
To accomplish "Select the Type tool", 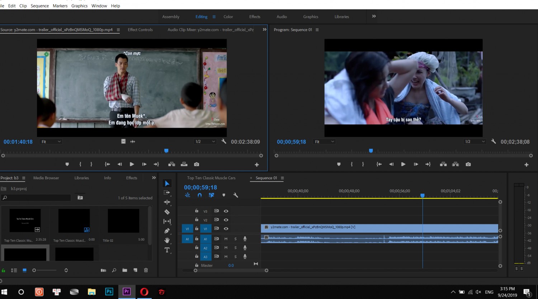I will 167,250.
